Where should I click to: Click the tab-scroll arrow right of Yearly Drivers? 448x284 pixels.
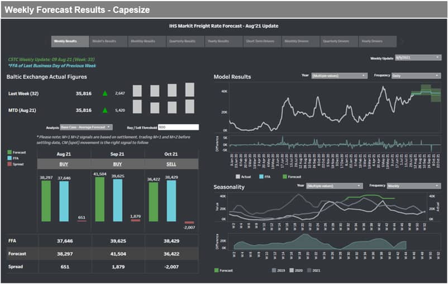402,41
